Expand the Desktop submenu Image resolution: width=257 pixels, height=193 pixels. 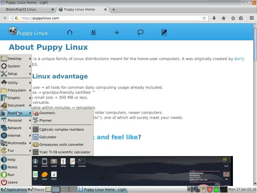click(x=16, y=59)
